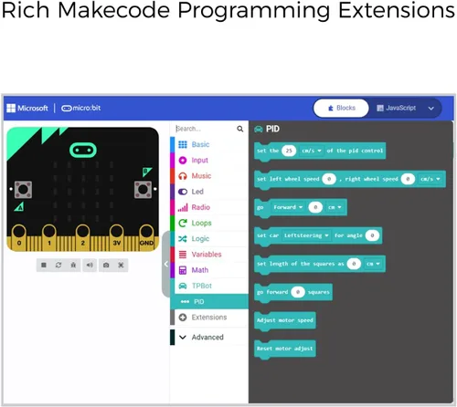Click the Extensions plus icon
Image resolution: width=457 pixels, height=407 pixels.
click(x=183, y=318)
